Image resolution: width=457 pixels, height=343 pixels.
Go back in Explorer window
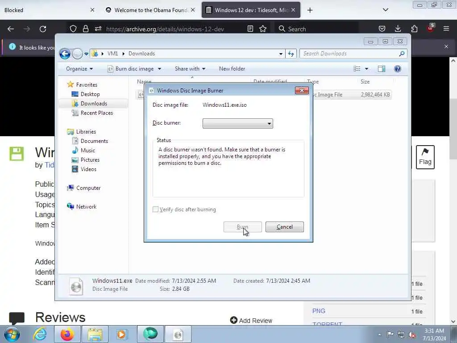click(x=65, y=54)
